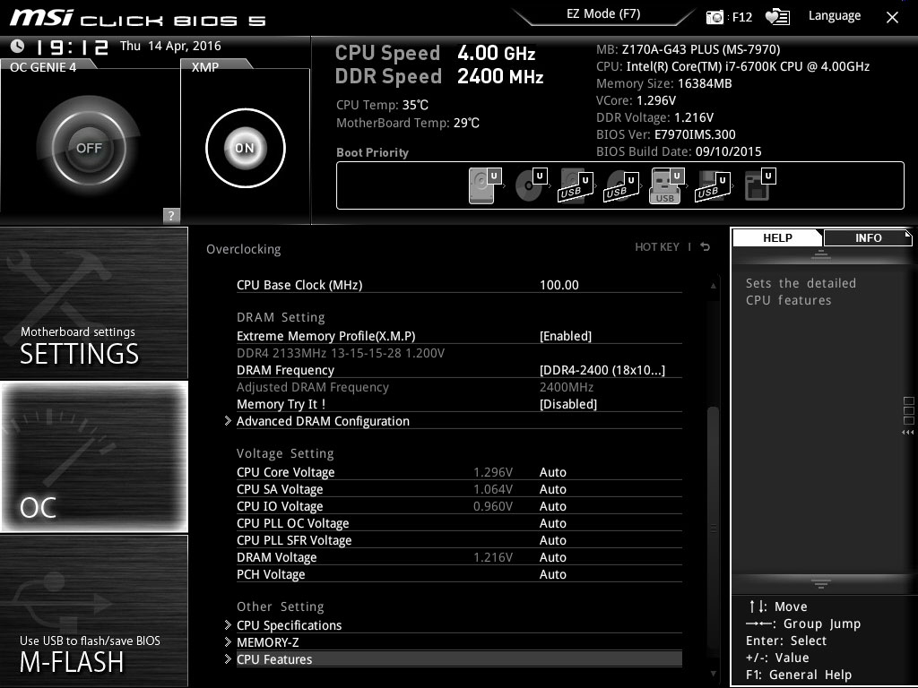The image size is (918, 688).
Task: Click the vertical scrollbar thumb of settings list
Action: point(713,527)
